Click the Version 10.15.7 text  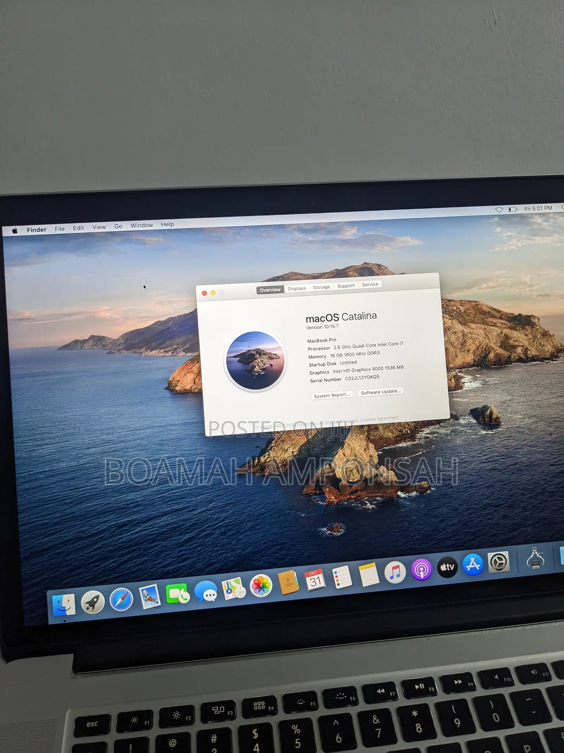click(322, 327)
